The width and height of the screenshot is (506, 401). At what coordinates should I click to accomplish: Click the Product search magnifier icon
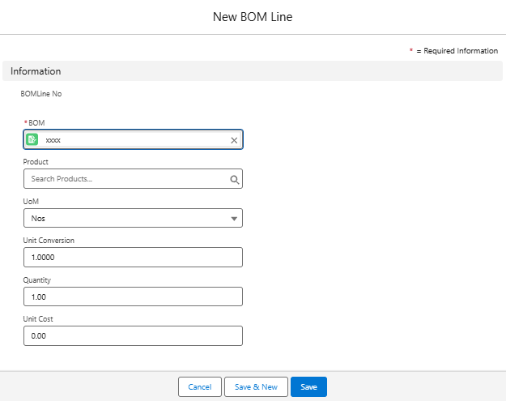click(x=234, y=179)
